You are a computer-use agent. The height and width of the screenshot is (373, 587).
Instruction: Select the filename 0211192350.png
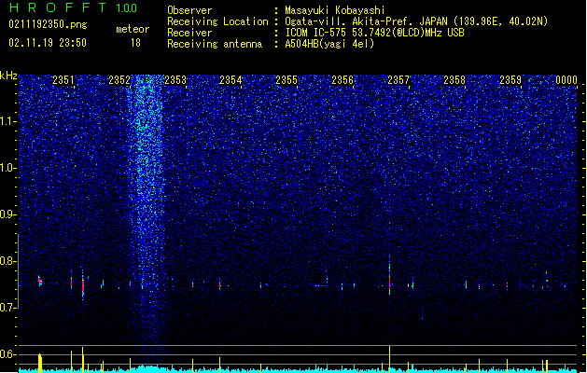point(48,24)
